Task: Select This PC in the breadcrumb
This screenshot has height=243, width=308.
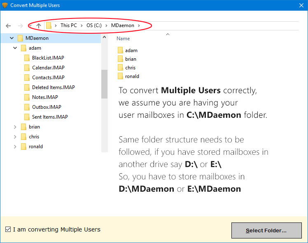Action: pyautogui.click(x=68, y=25)
